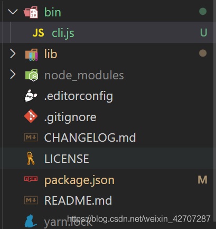Image resolution: width=216 pixels, height=229 pixels.
Task: Click the U untracked badge on cli.js
Action: point(203,32)
